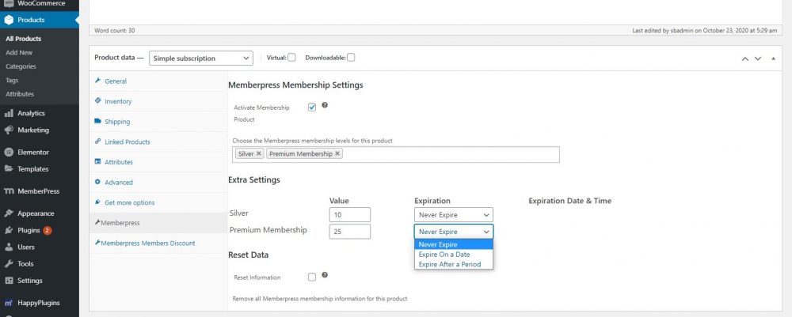Remove the Premium Membership tag via x icon
Image resolution: width=792 pixels, height=317 pixels.
pyautogui.click(x=337, y=153)
